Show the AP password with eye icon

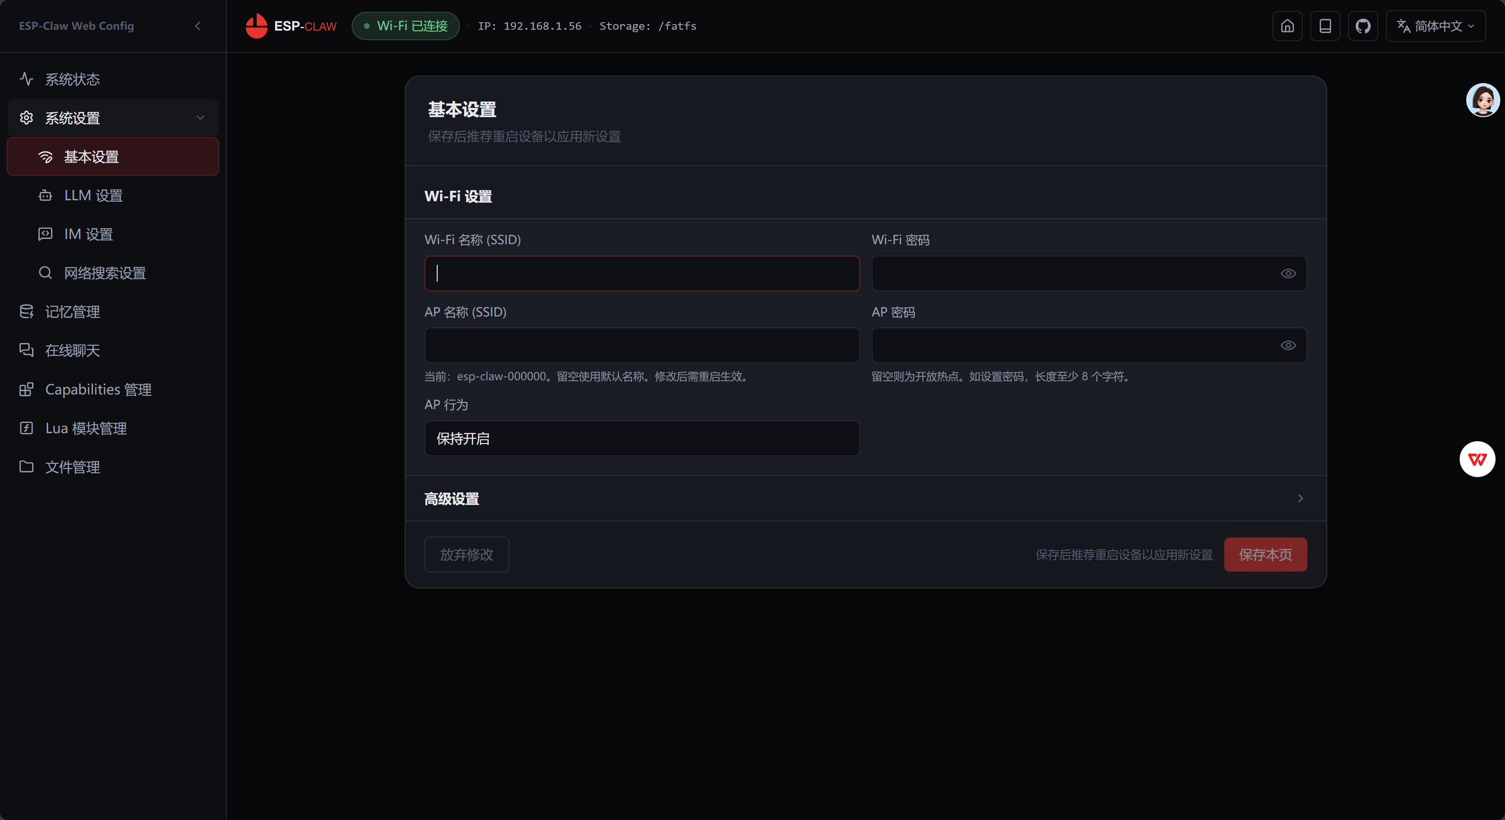pos(1288,345)
